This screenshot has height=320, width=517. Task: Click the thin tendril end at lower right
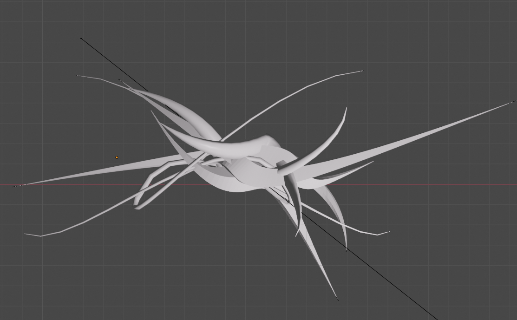point(388,232)
